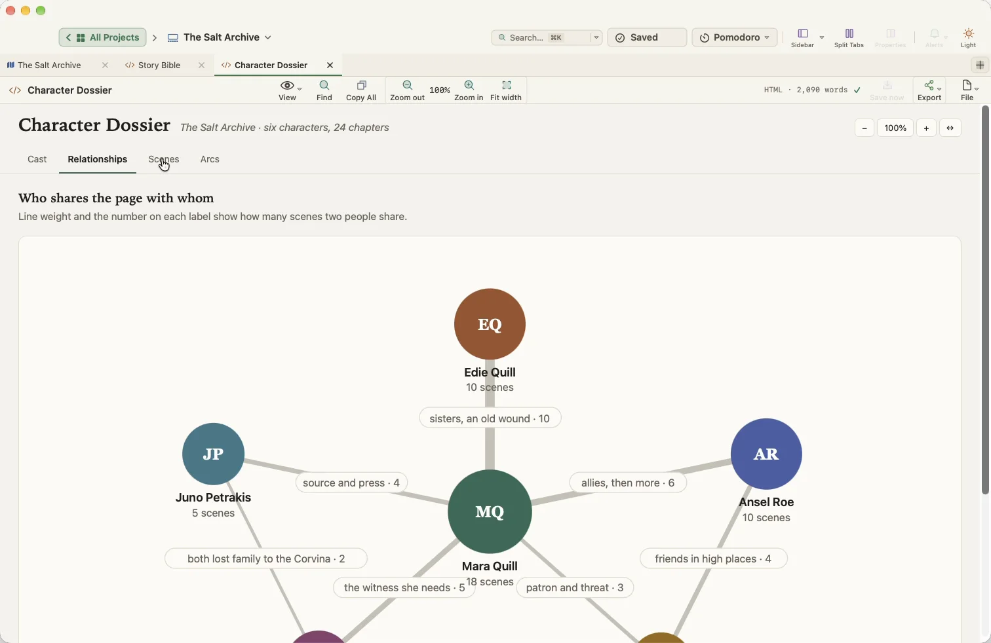
Task: Click the Character Dossier page heading
Action: [x=94, y=125]
